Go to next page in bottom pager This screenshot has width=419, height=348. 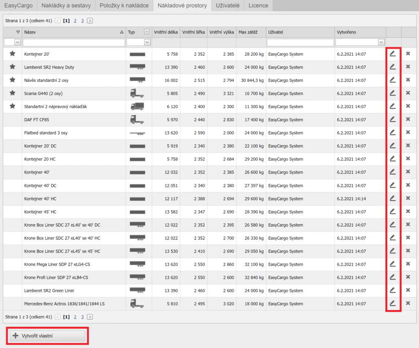[x=90, y=317]
